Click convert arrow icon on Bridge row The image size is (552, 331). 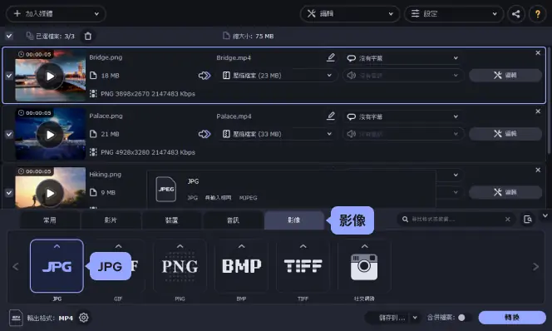[x=205, y=76]
